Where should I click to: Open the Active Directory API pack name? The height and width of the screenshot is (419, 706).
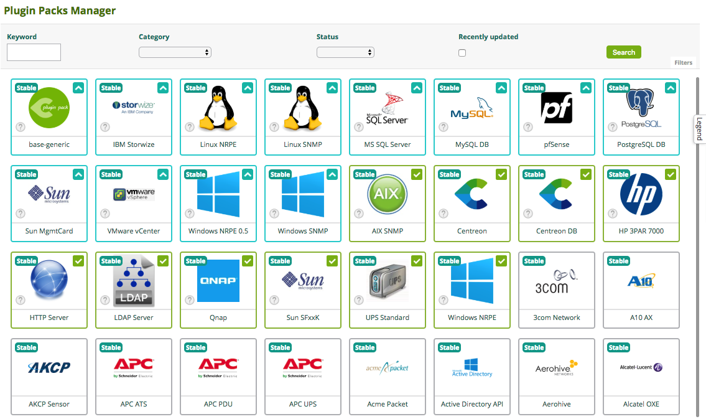pyautogui.click(x=471, y=404)
